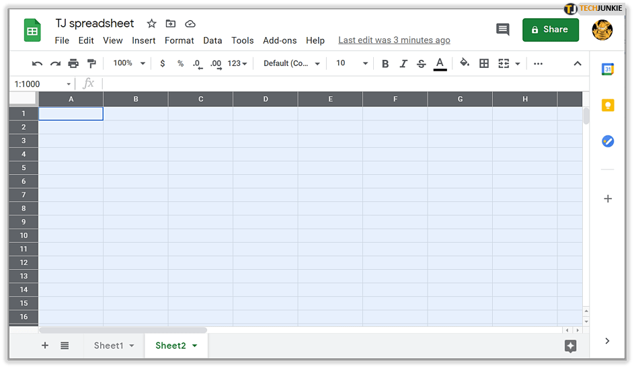634x368 pixels.
Task: Open the font size 10 dropdown
Action: click(352, 63)
